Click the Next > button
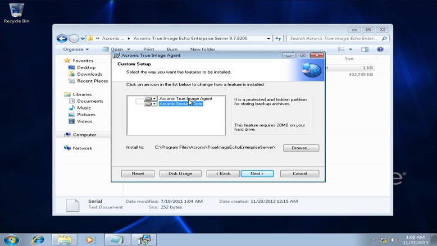The image size is (437, 246). 257,174
